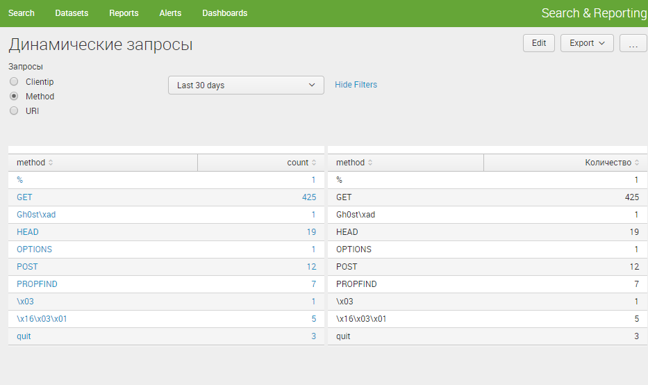This screenshot has width=648, height=385.
Task: Select the URI radio button
Action: (x=14, y=110)
